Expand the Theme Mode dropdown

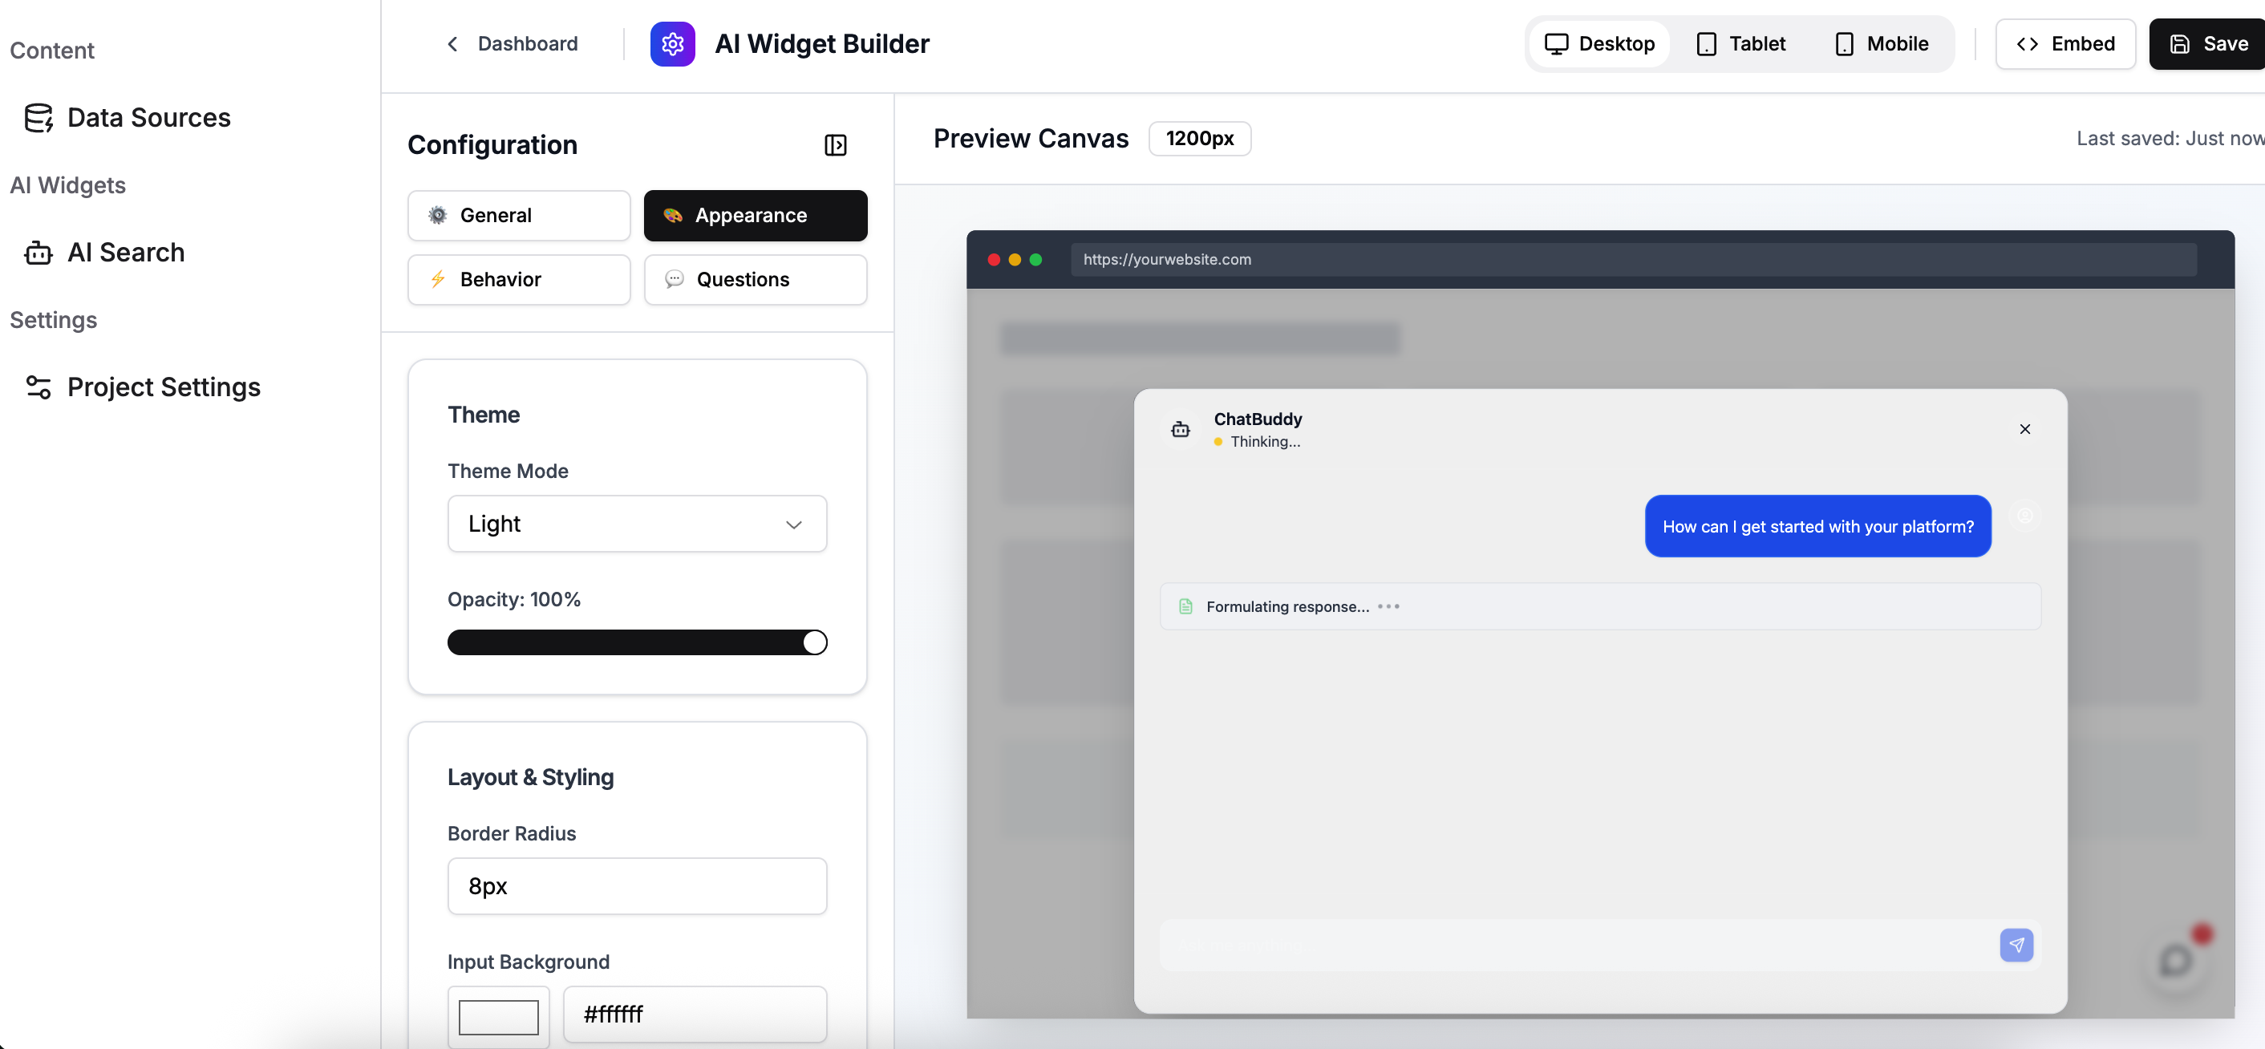click(x=637, y=524)
